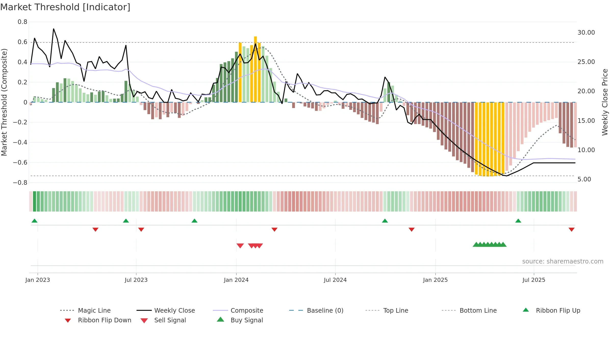Image resolution: width=612 pixels, height=344 pixels.
Task: Toggle the Baseline (0) legend entry
Action: point(316,310)
